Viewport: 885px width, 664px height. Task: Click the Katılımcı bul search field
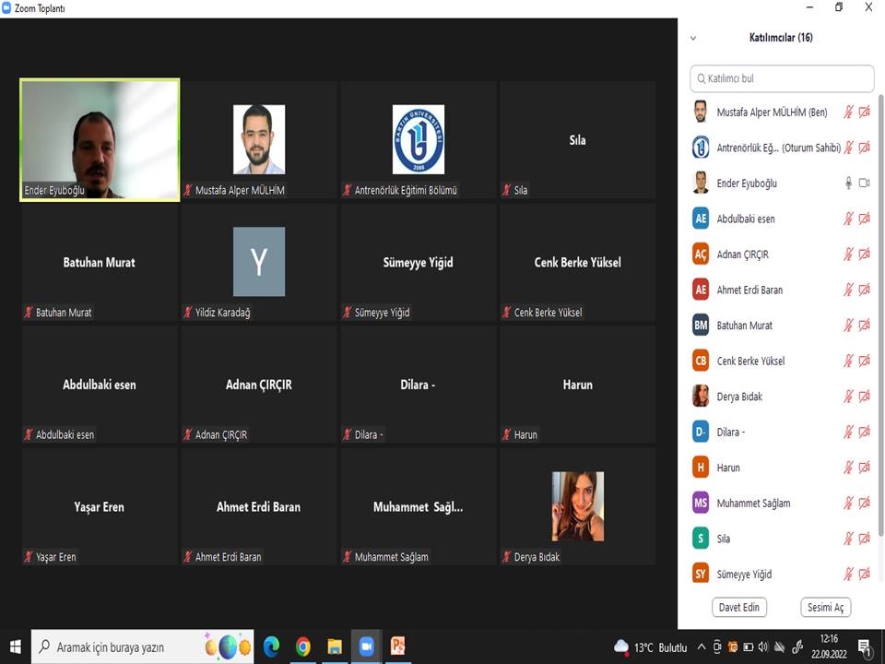pyautogui.click(x=782, y=78)
